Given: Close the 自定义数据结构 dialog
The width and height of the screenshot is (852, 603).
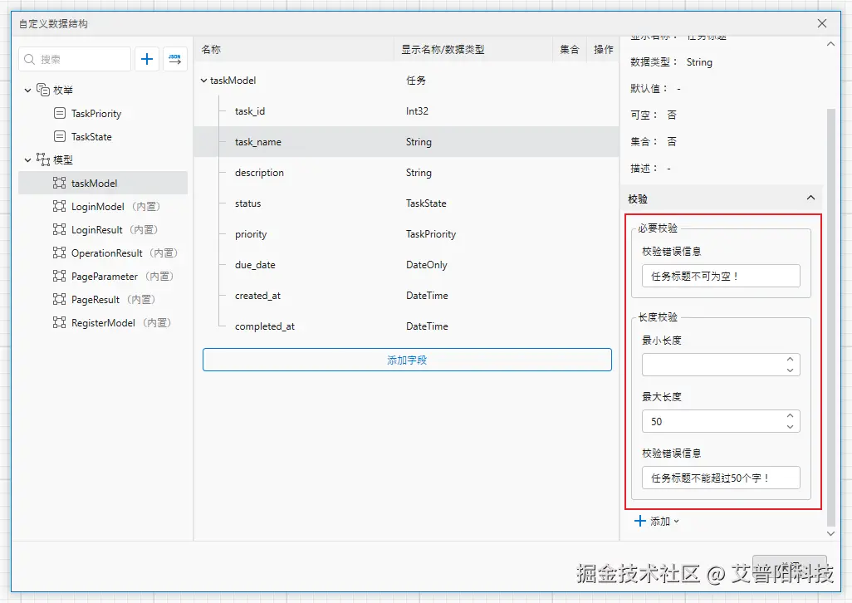Looking at the screenshot, I should click(x=822, y=23).
